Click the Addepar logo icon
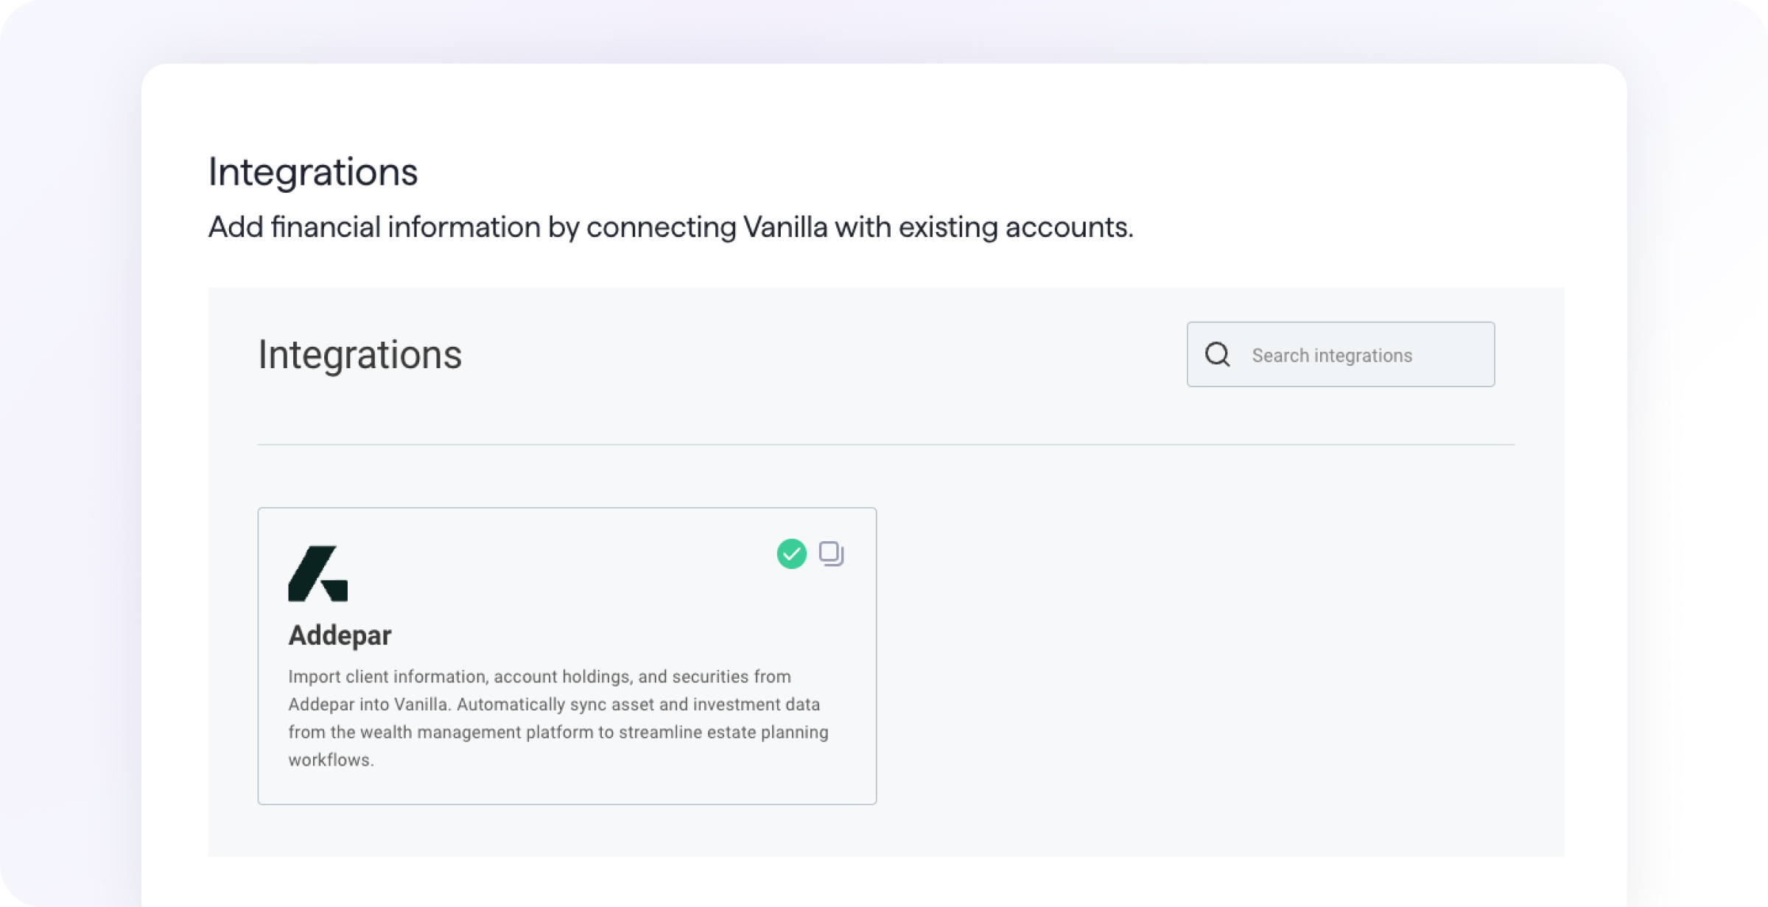This screenshot has height=907, width=1768. pyautogui.click(x=318, y=574)
